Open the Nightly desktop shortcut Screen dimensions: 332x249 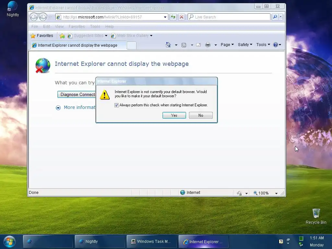[13, 9]
